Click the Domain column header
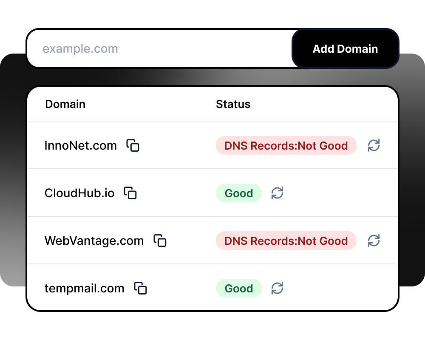Viewport: 425px width, 340px height. 65,104
